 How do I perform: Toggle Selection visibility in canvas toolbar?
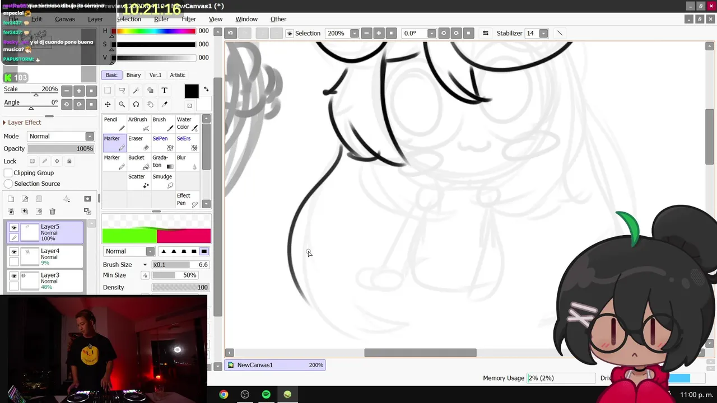pos(290,34)
